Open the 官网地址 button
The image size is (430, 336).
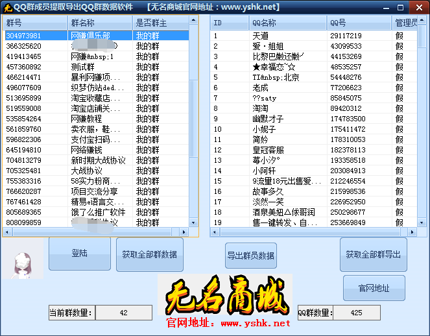(x=374, y=288)
